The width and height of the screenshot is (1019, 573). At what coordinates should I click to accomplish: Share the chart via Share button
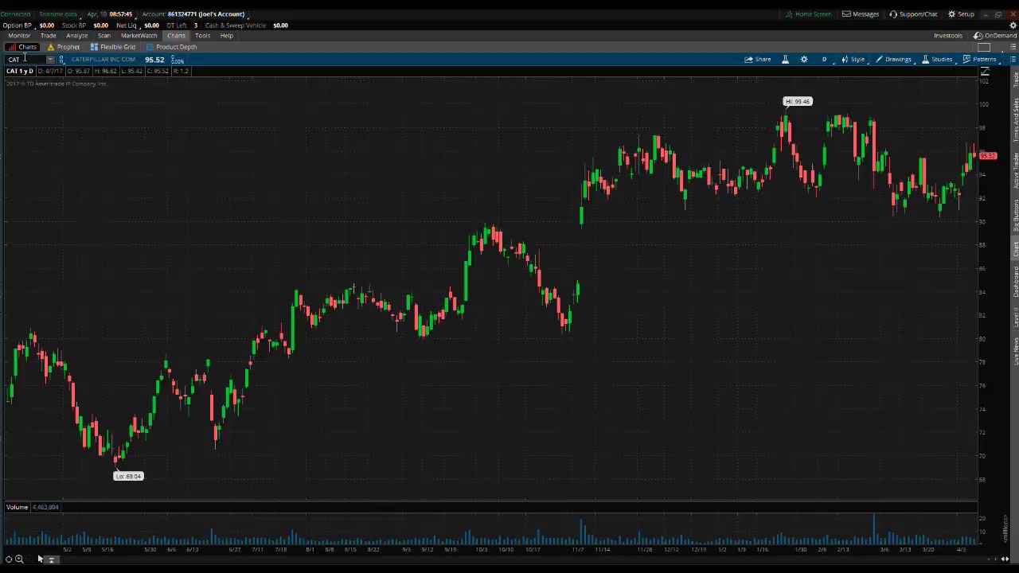click(x=757, y=60)
